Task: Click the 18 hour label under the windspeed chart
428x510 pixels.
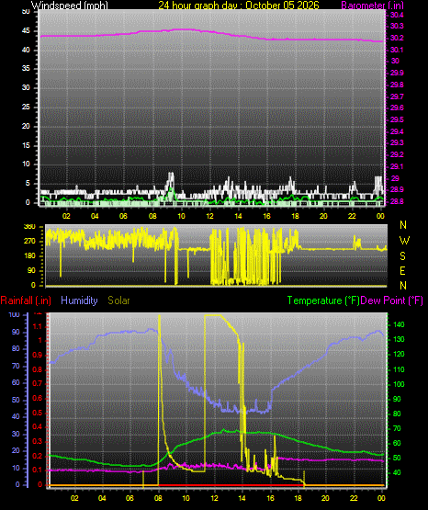Action: [x=295, y=216]
